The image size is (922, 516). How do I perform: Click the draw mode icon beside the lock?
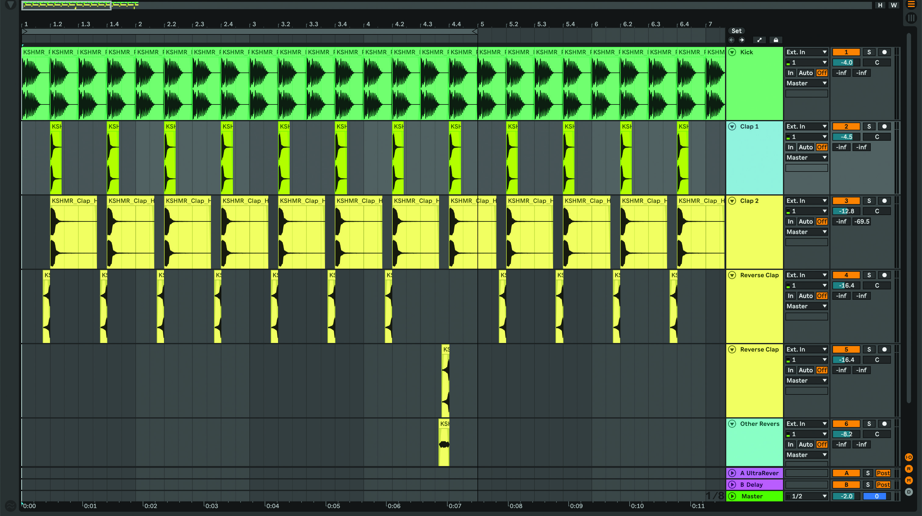[759, 40]
